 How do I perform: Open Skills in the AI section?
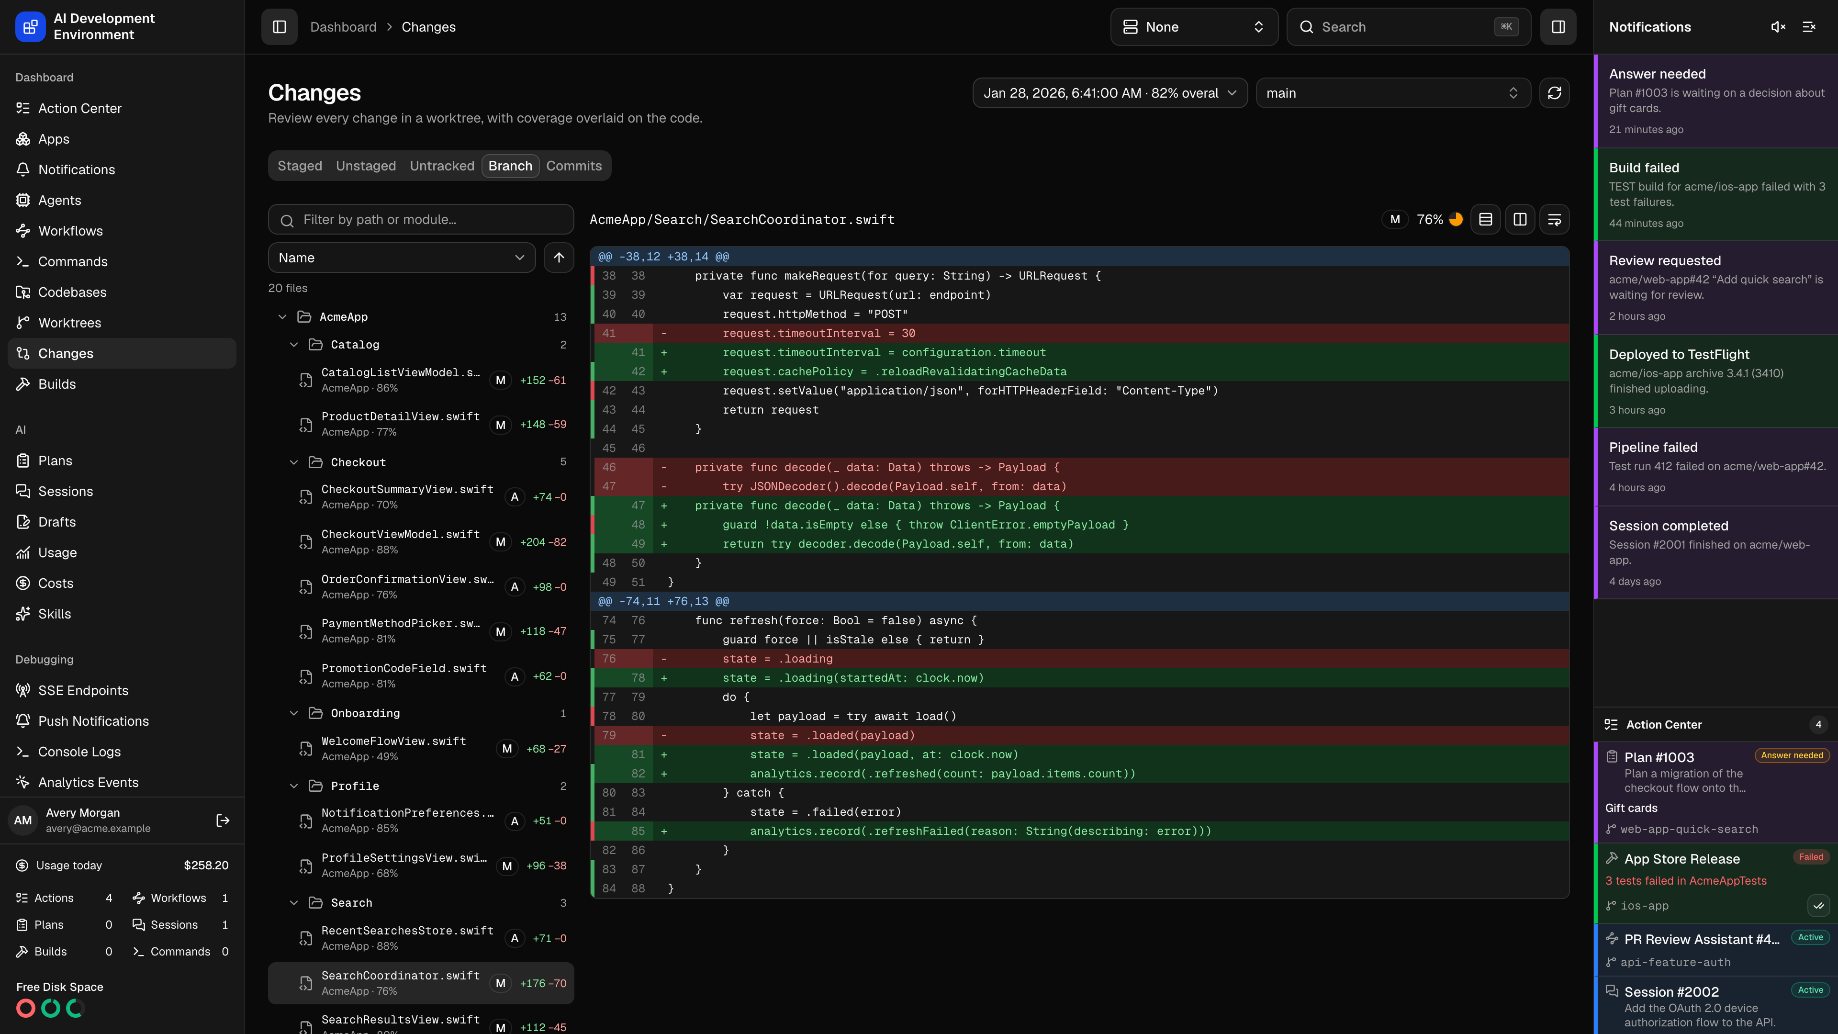(122, 614)
